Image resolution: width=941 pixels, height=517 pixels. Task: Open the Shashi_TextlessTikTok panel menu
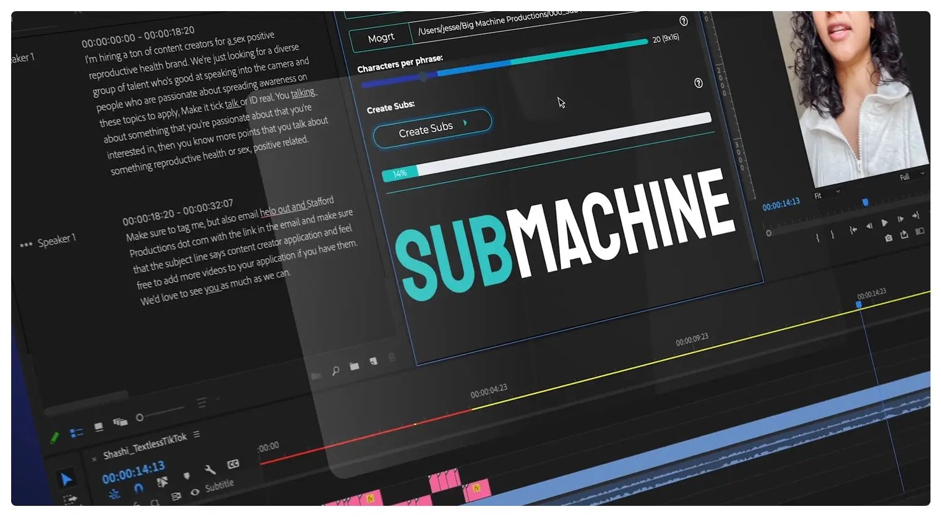coord(197,434)
